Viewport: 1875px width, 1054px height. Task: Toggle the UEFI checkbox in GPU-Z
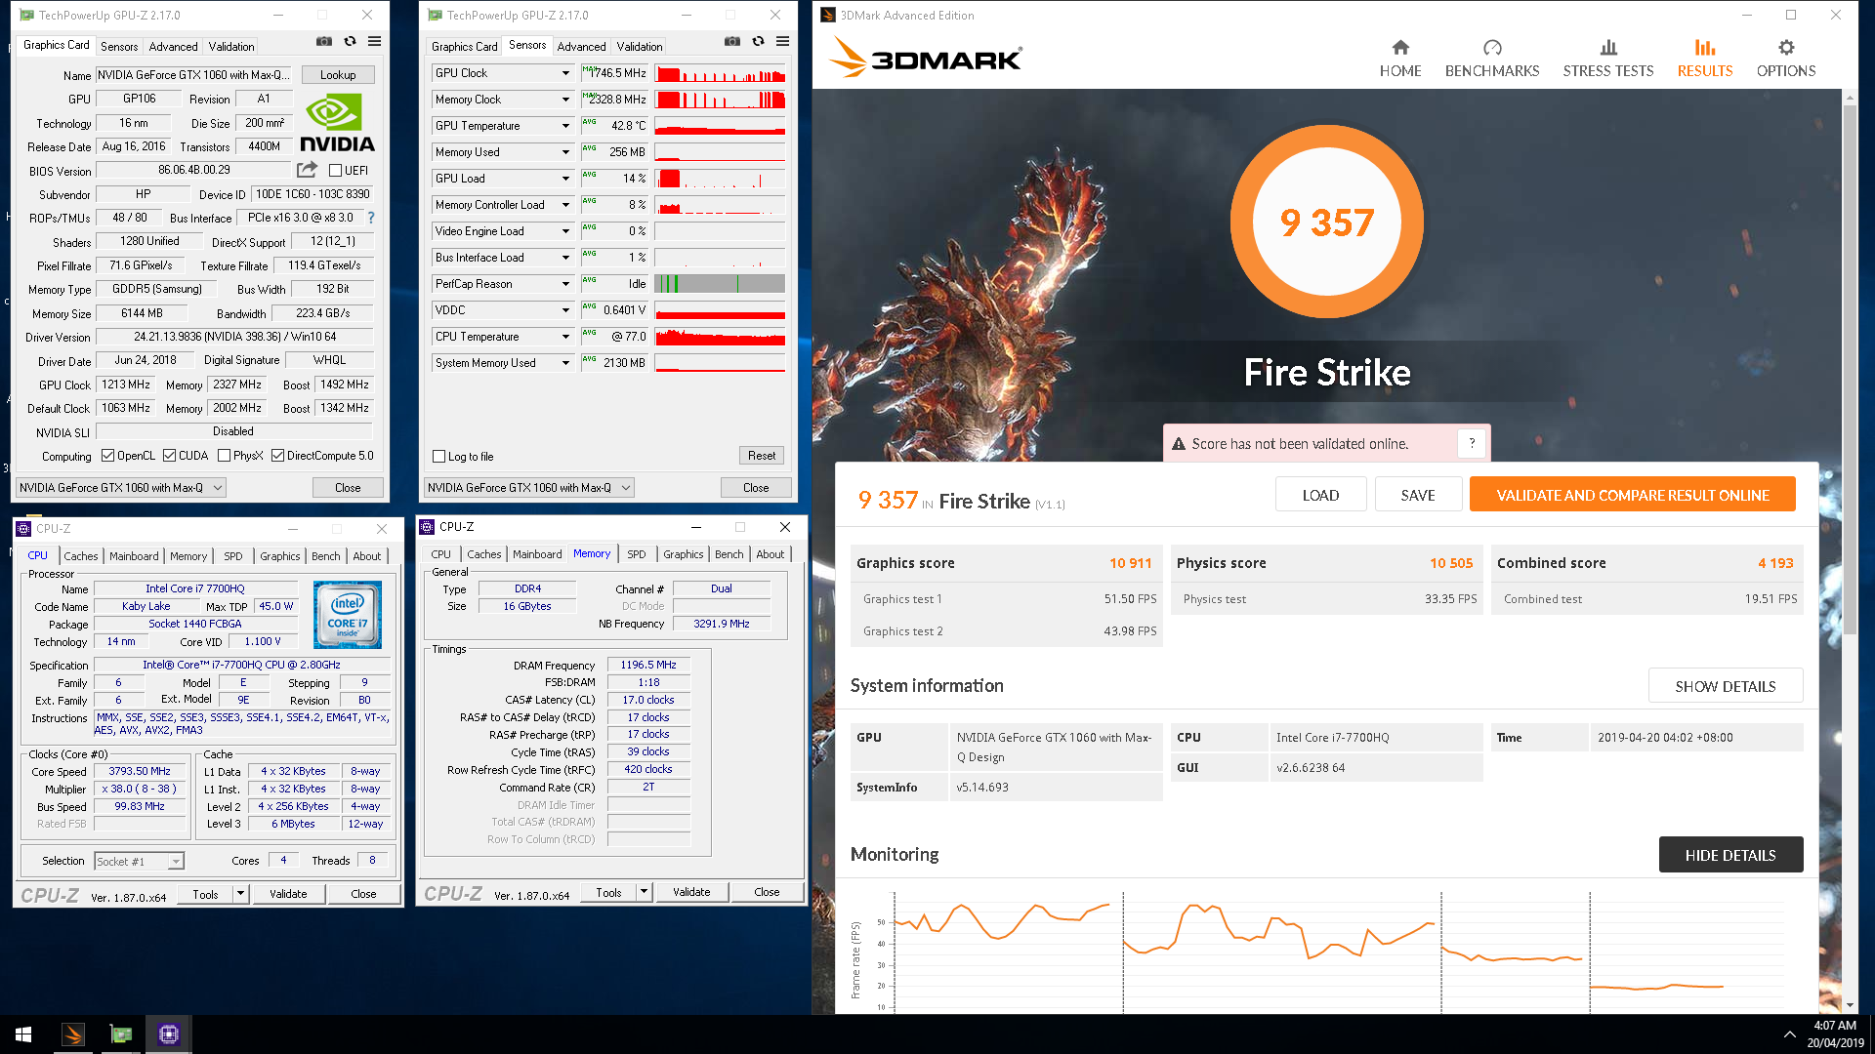(x=335, y=171)
